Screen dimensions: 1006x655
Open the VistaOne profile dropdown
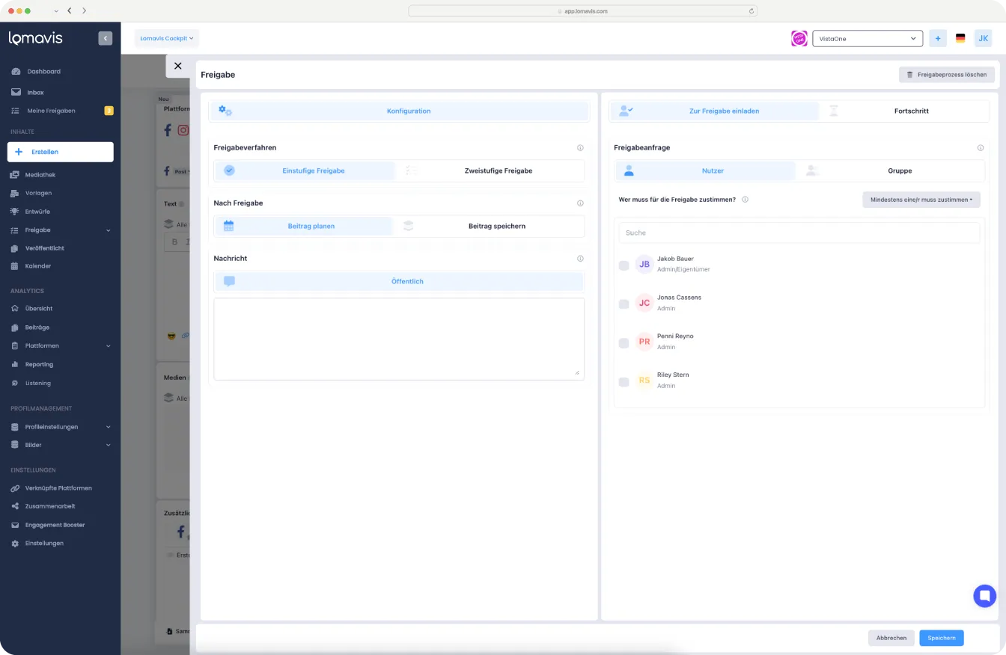pos(868,38)
